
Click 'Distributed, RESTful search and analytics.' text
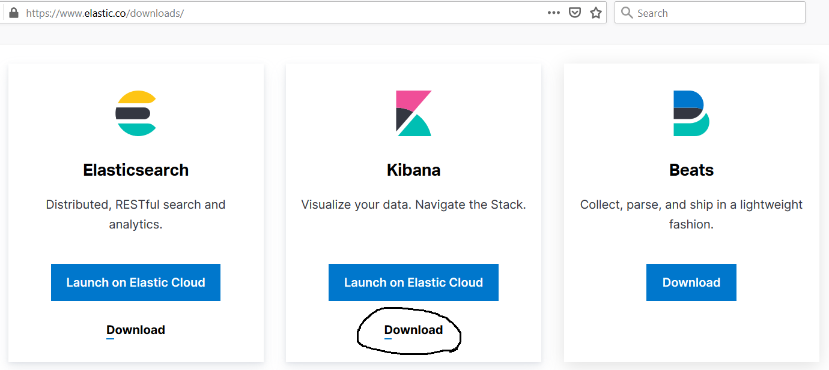(136, 215)
